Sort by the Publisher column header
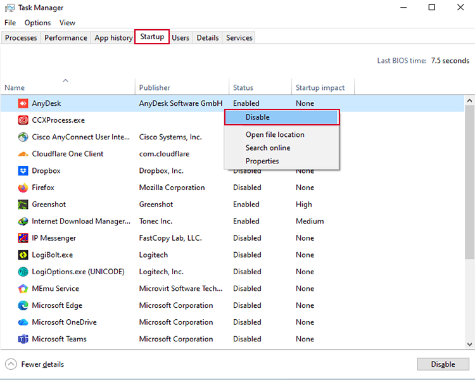 click(x=182, y=86)
